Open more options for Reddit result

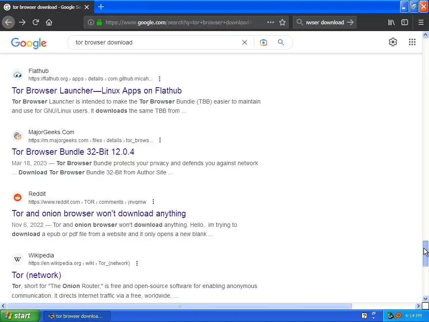(153, 202)
